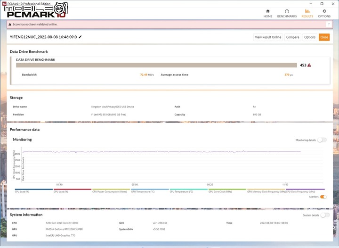Click the 12th Gen Intel Core i9-12900 text
Screen dimensions: 339x248
click(x=62, y=223)
